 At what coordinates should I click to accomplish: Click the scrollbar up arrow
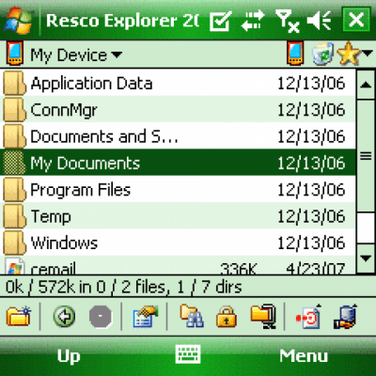tap(366, 85)
